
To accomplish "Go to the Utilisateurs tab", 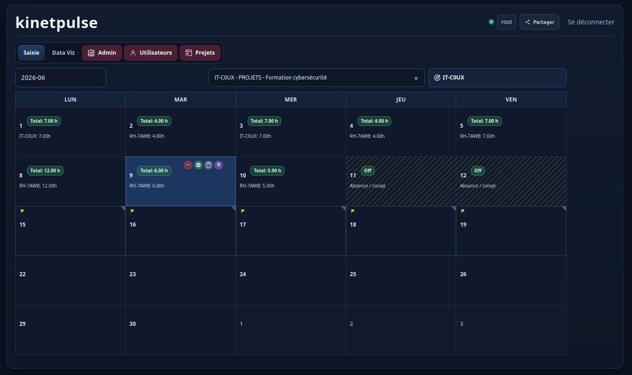I will click(151, 53).
